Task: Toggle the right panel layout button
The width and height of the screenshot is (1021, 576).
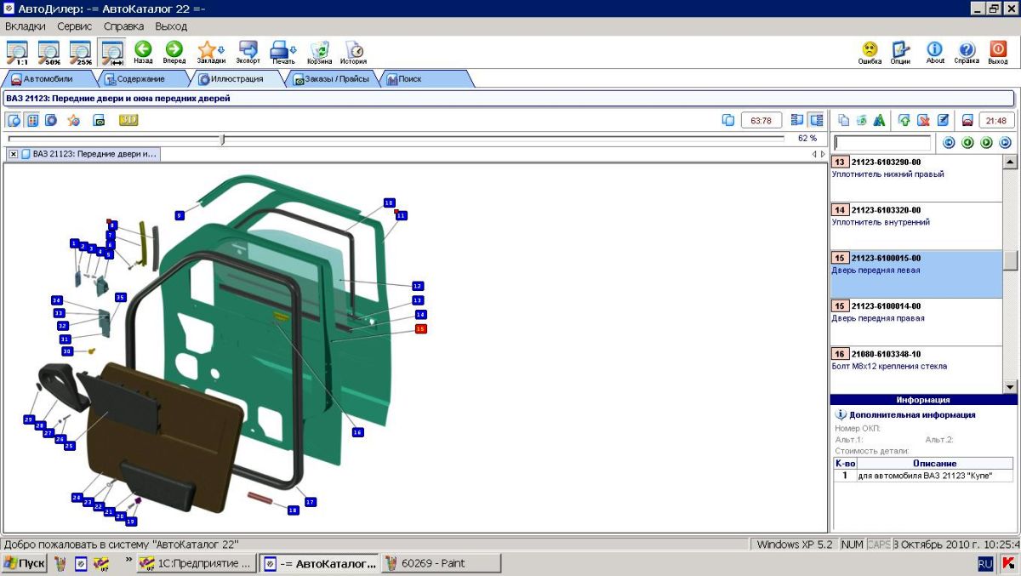Action: click(816, 120)
